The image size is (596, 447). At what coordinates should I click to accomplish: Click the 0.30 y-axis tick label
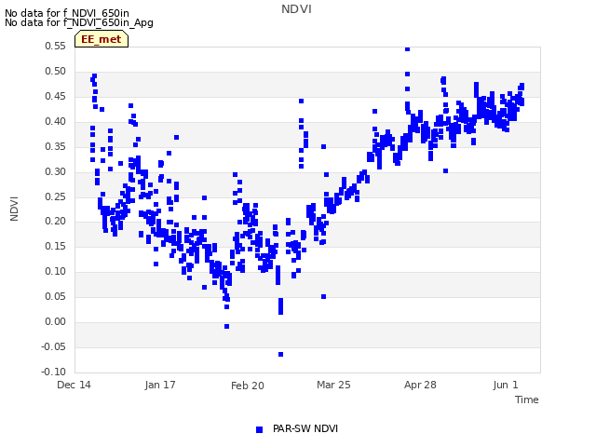coord(56,171)
